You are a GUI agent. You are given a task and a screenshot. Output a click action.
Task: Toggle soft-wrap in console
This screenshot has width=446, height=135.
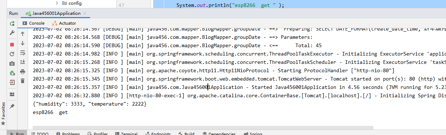[x=23, y=53]
